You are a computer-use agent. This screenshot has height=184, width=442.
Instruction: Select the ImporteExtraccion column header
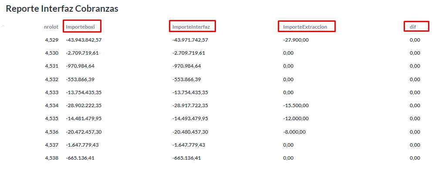[x=305, y=27]
